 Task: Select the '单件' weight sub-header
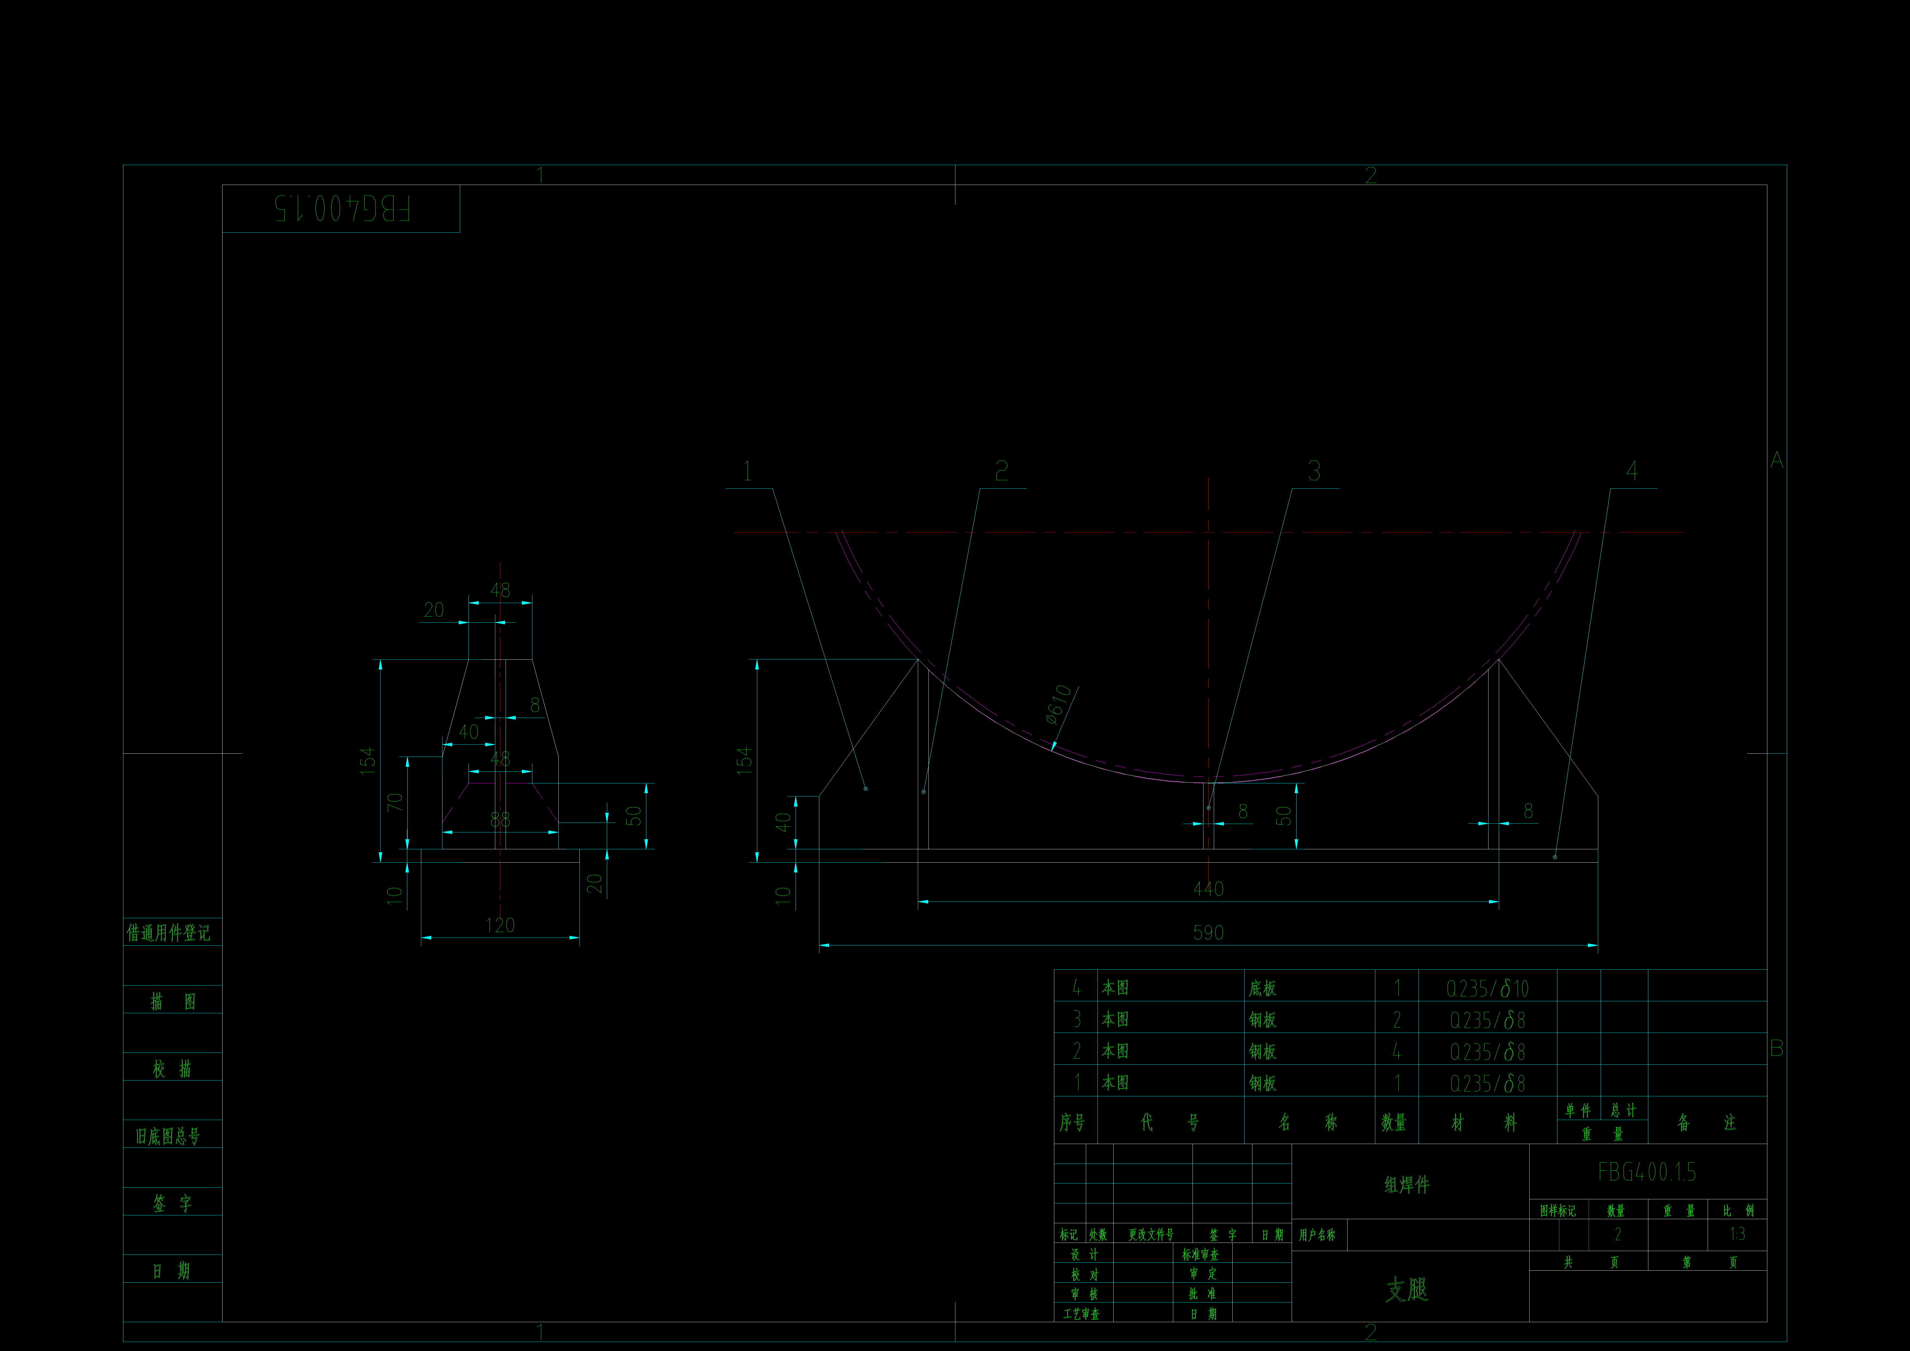click(1578, 1110)
